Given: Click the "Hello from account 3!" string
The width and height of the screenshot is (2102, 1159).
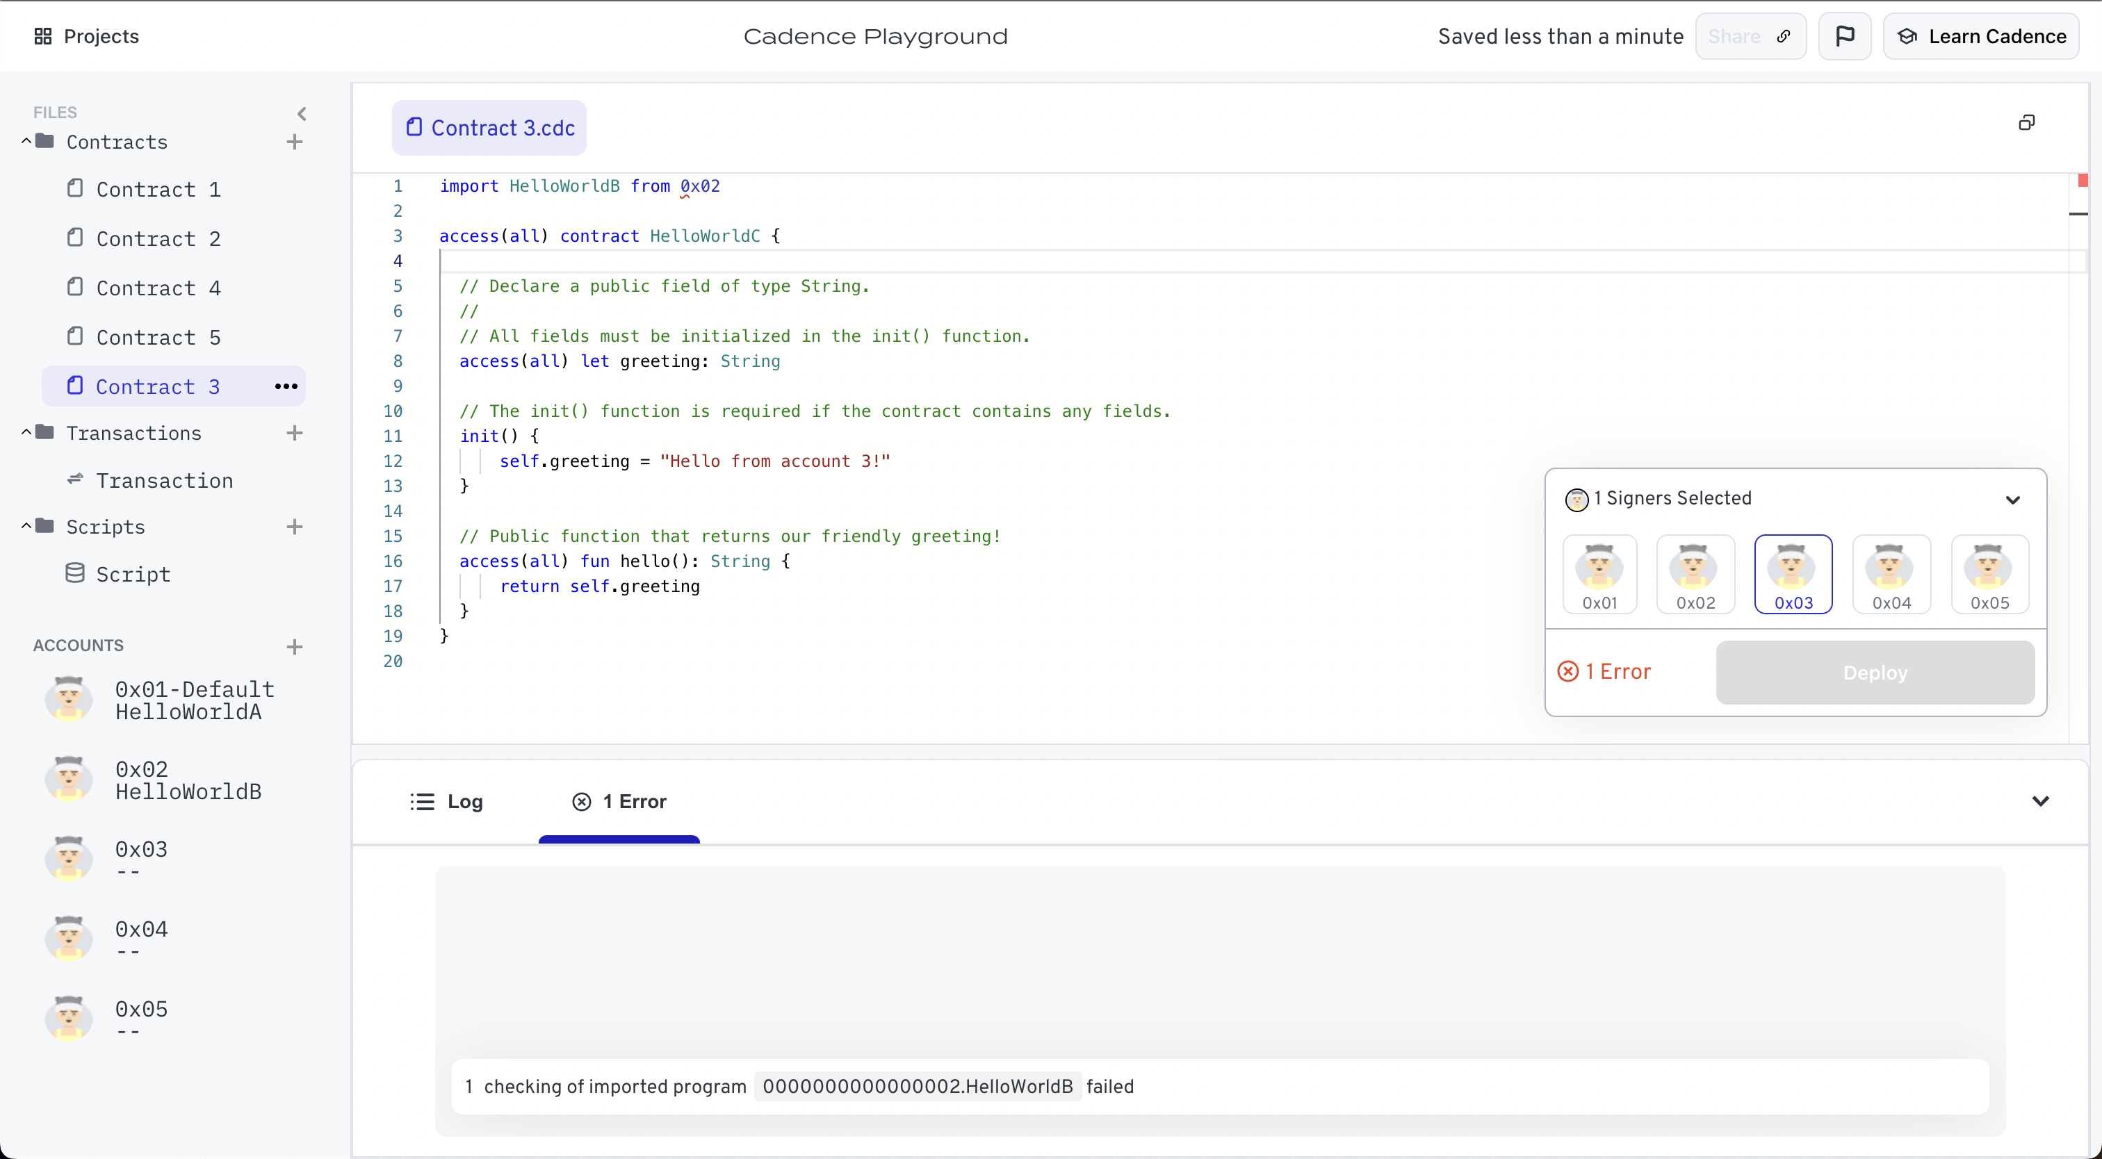Looking at the screenshot, I should click(775, 461).
